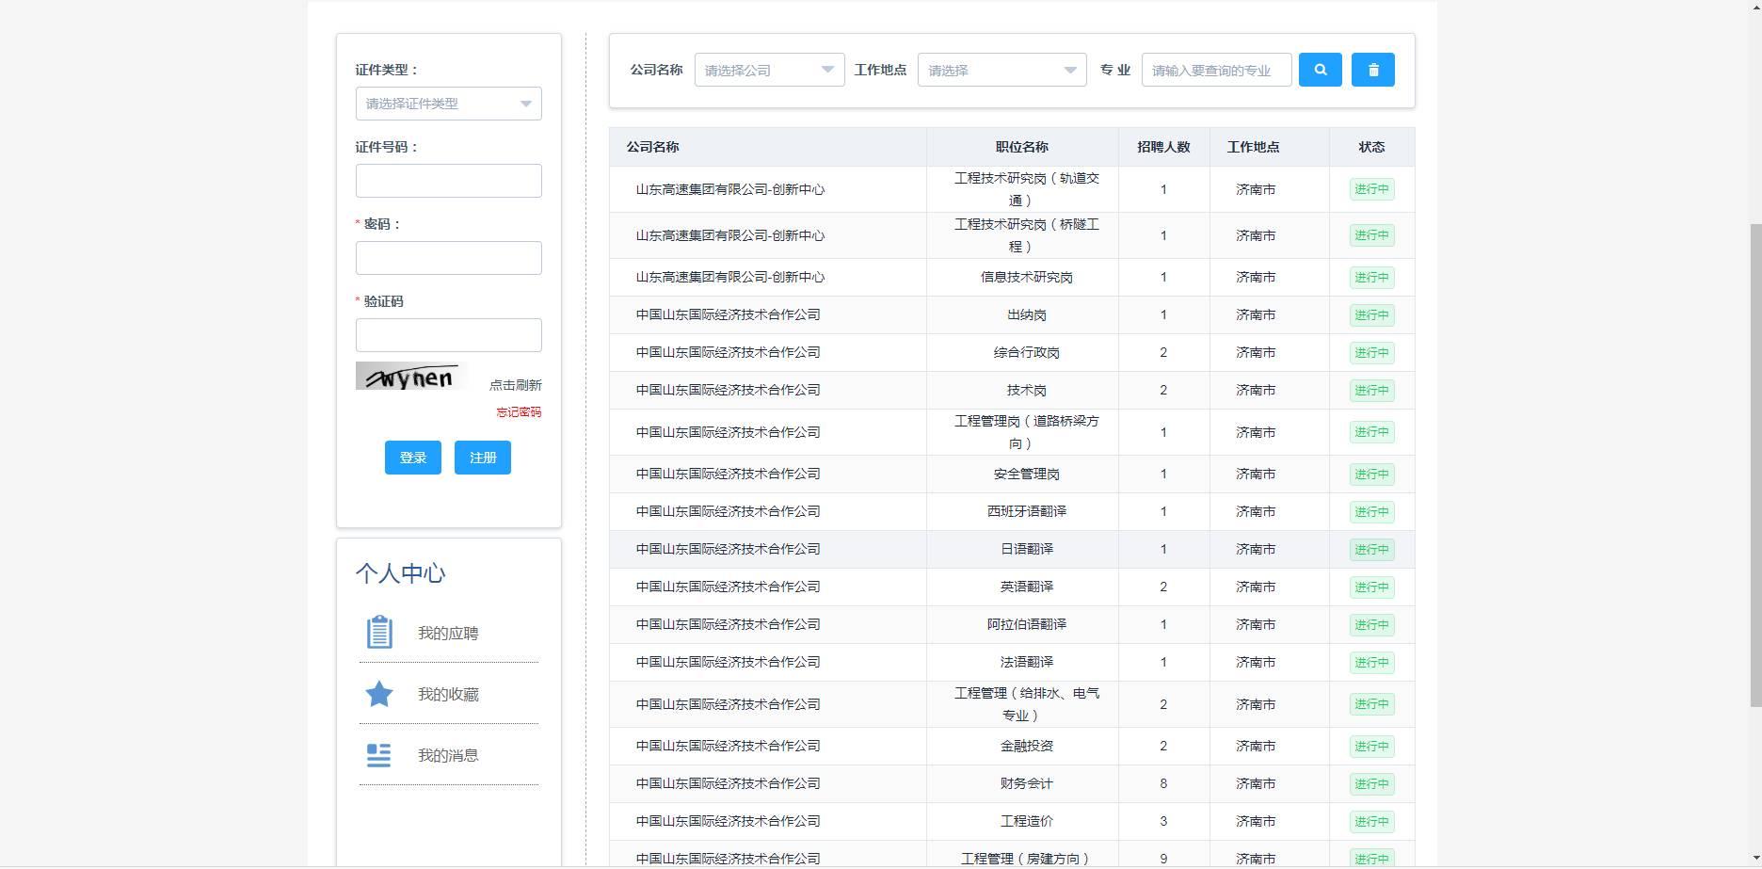This screenshot has width=1762, height=869.
Task: Click inside the 请输入要查询的专业 field
Action: pos(1215,69)
